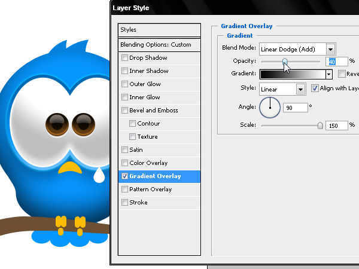Click the bird's left brown eye

pos(57,124)
